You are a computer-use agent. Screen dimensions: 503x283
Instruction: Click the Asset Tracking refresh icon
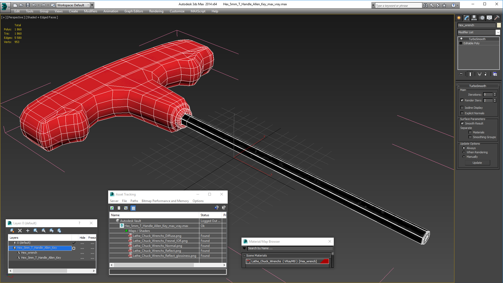click(112, 208)
